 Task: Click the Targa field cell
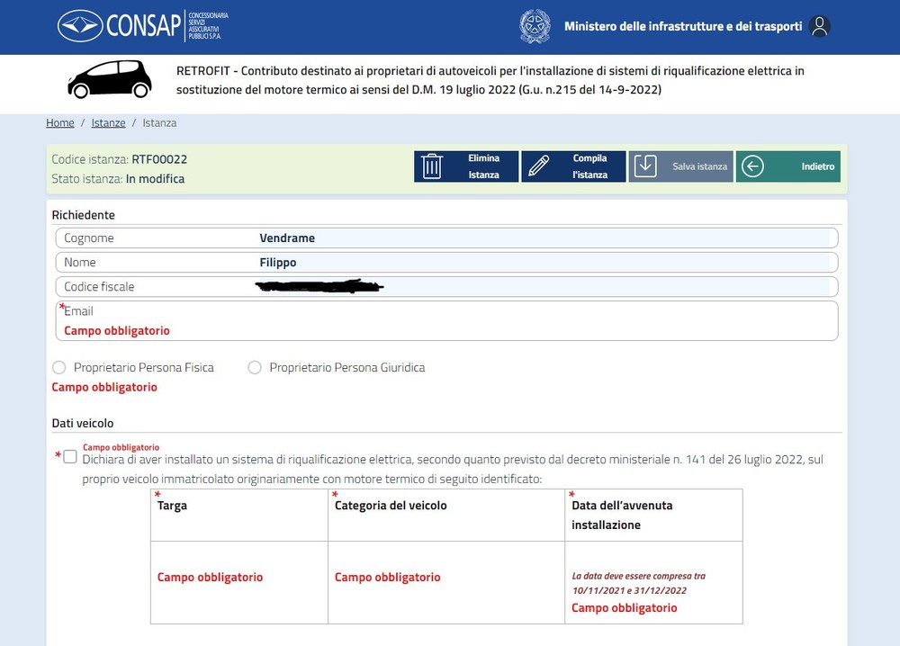click(x=239, y=582)
